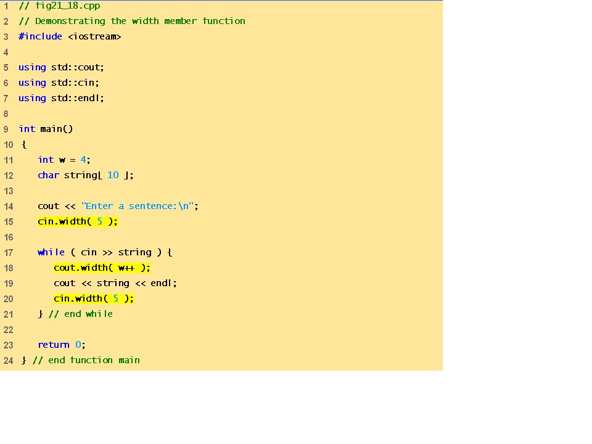Click the "// end while" comment

point(80,314)
